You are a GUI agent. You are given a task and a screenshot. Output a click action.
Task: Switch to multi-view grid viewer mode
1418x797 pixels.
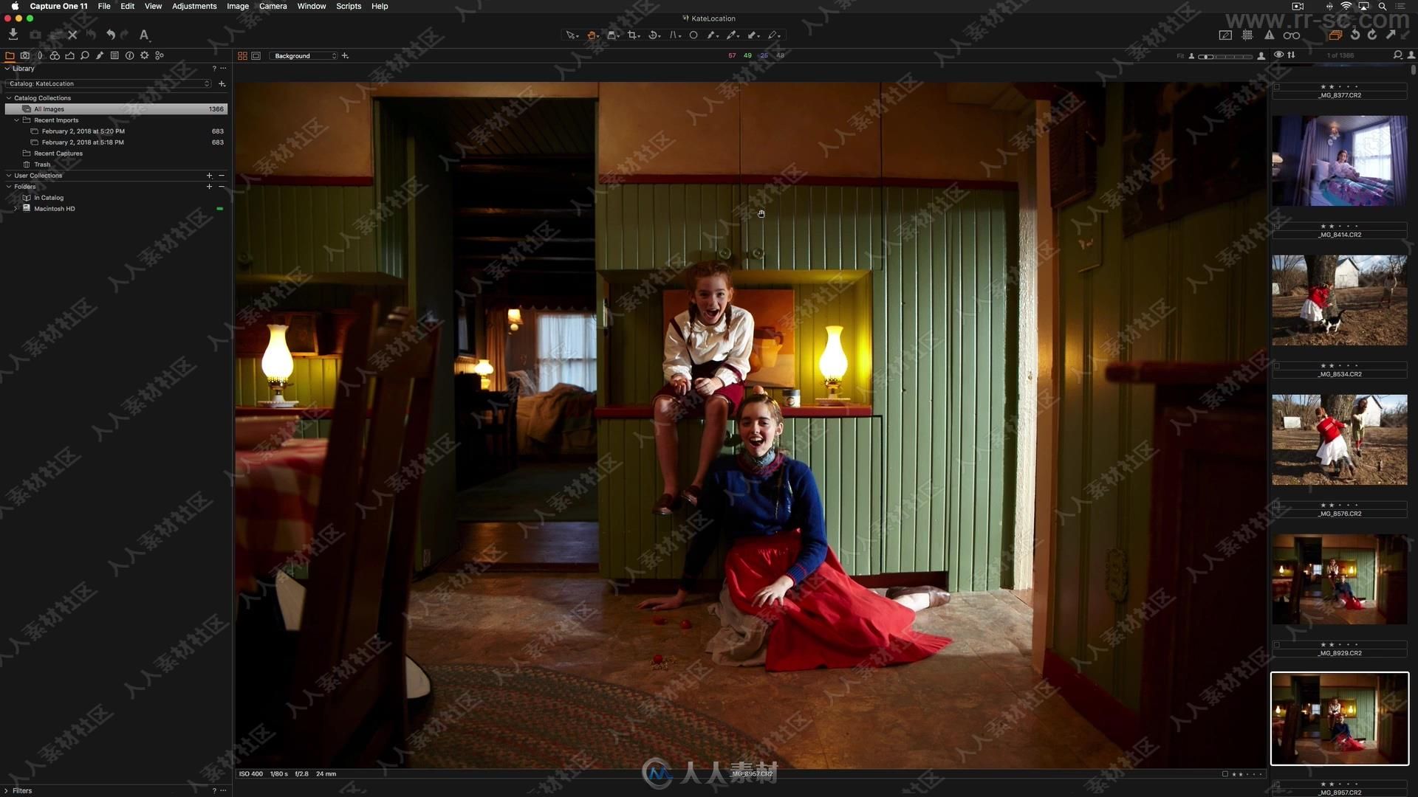242,55
